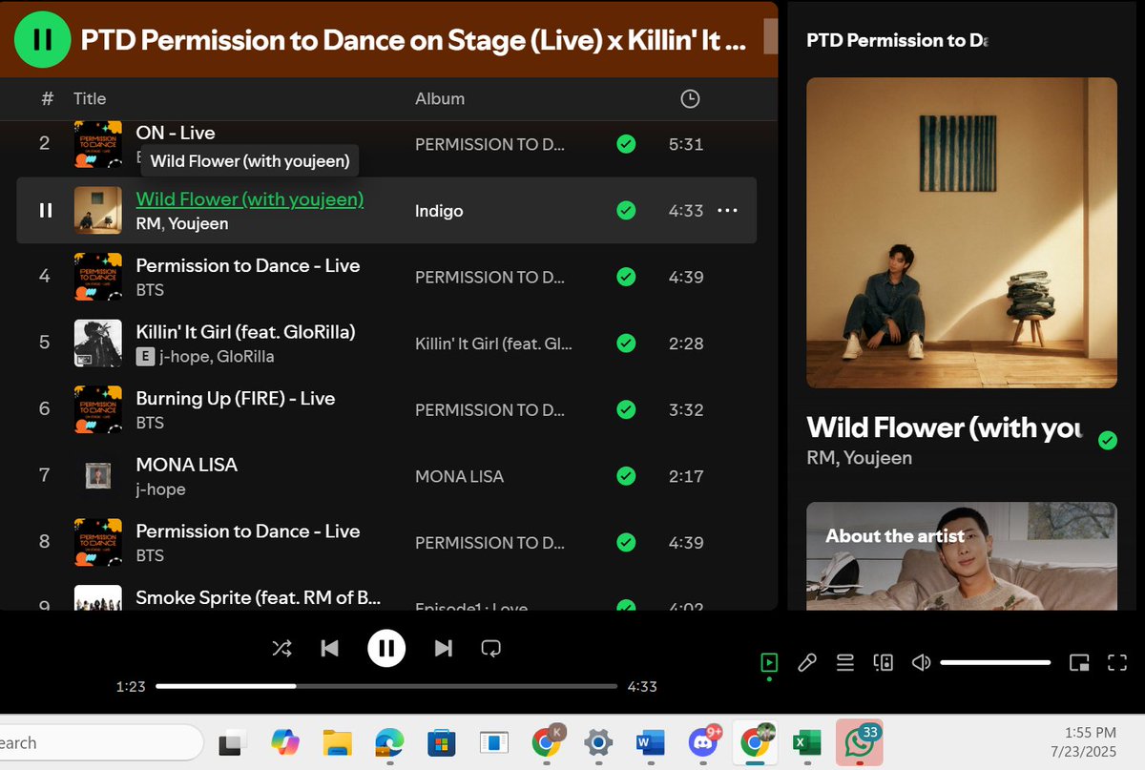The width and height of the screenshot is (1145, 770).
Task: Toggle the green check in Wild Flower row
Action: point(626,210)
